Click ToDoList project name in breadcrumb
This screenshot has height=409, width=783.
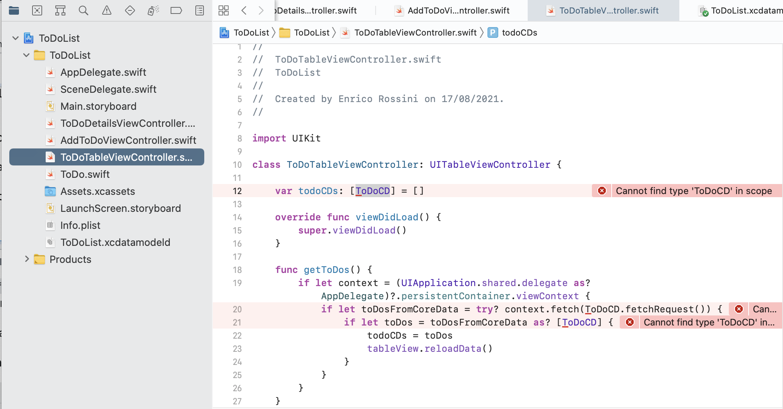coord(251,32)
